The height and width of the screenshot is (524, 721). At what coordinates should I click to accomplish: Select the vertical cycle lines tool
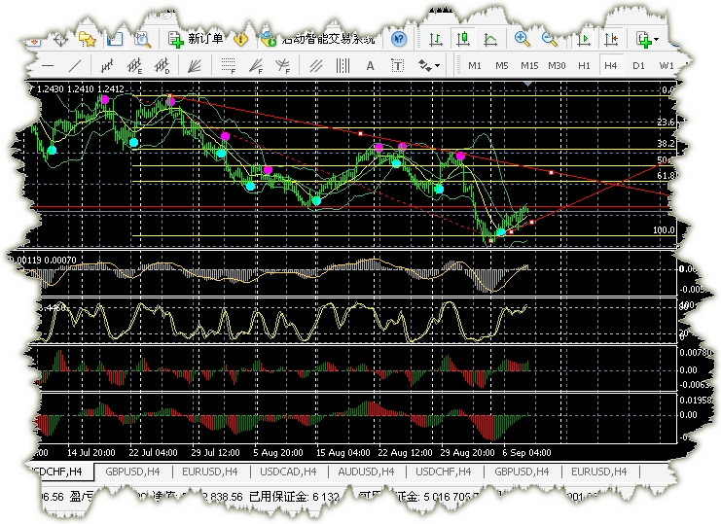(x=343, y=66)
